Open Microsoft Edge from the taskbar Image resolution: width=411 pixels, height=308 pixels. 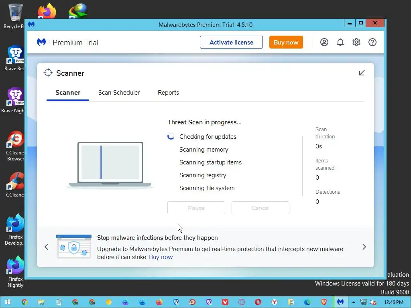[x=307, y=302]
